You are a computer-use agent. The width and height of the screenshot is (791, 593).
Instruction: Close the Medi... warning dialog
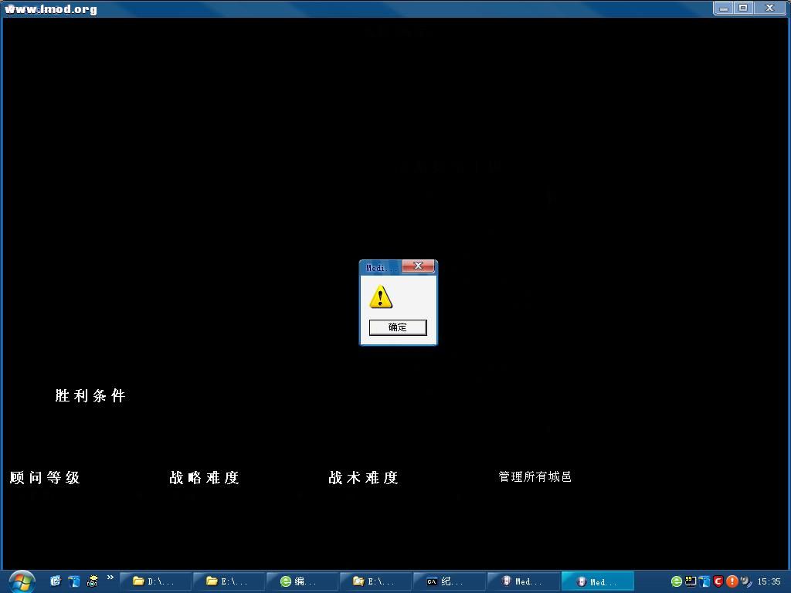pyautogui.click(x=418, y=266)
